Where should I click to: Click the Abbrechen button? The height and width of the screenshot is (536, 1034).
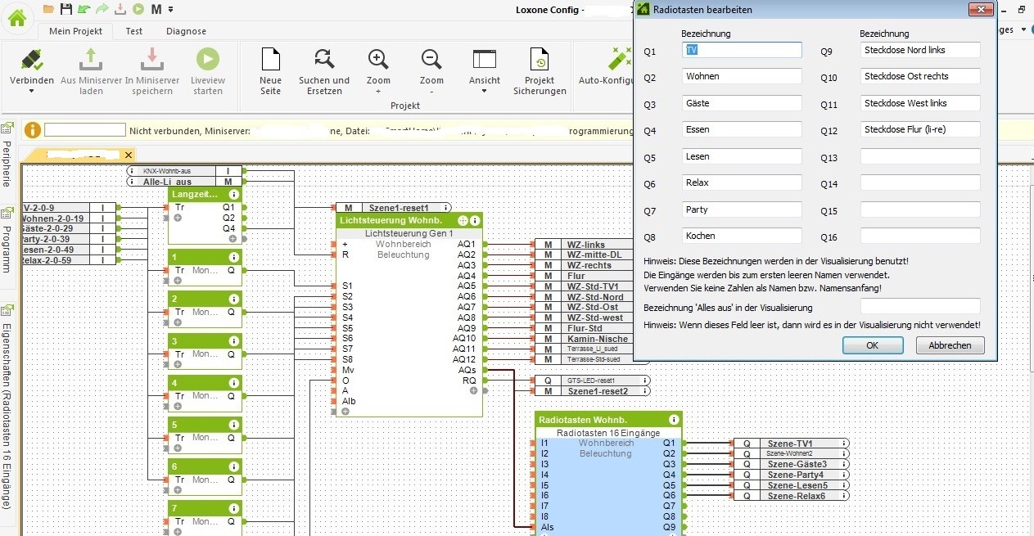tap(950, 345)
